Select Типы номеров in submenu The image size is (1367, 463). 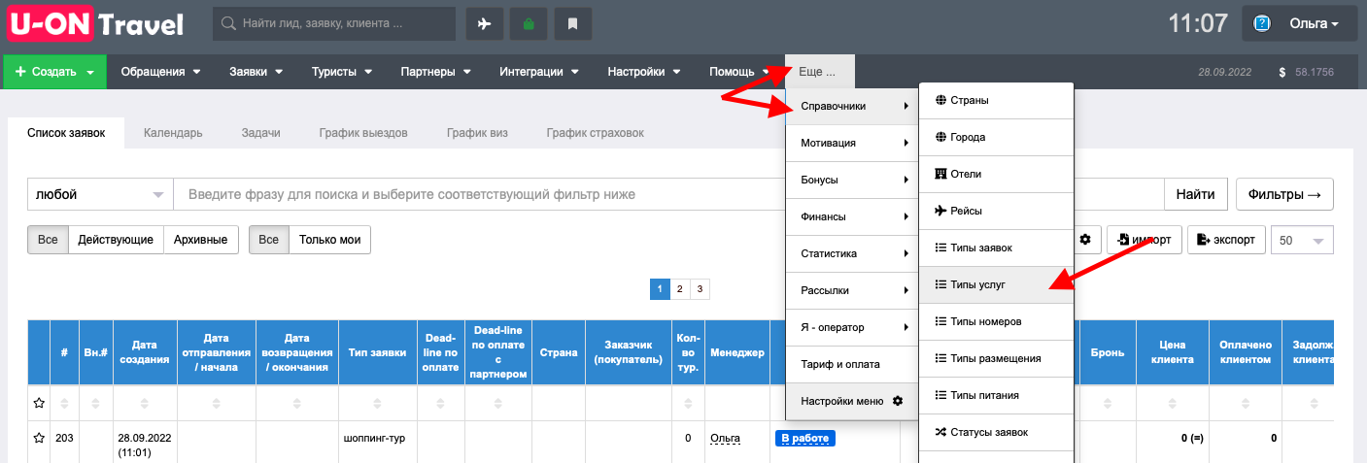tap(996, 322)
